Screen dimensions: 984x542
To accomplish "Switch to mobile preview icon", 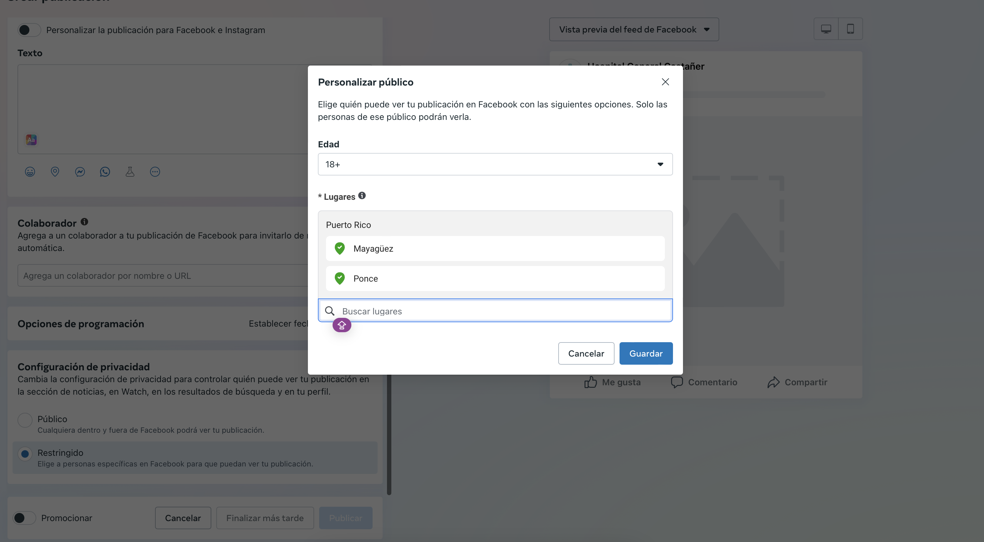I will coord(850,29).
